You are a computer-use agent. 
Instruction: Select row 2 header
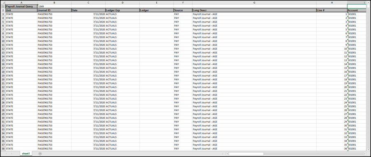click(x=3, y=10)
